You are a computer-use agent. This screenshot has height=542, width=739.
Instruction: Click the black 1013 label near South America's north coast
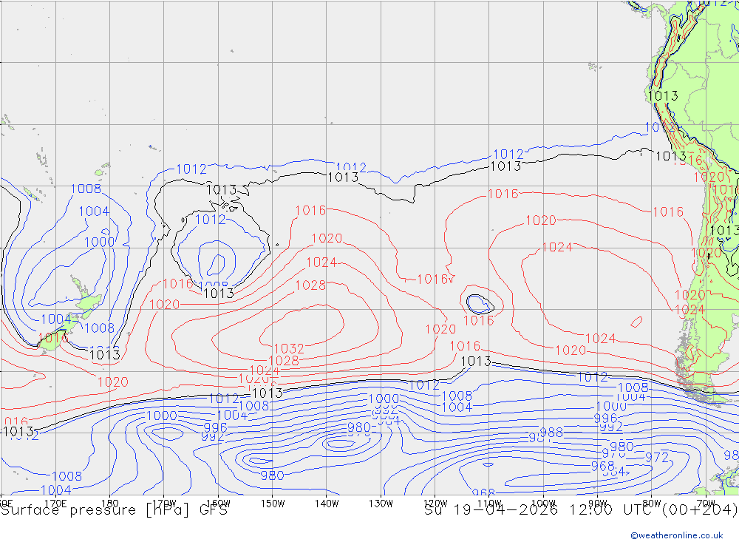point(663,96)
